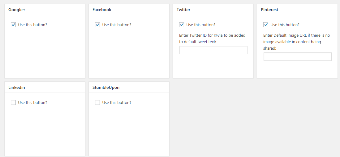Screen dimensions: 340x157
Task: Click 'Use this button?' label under Facebook
Action: (117, 25)
